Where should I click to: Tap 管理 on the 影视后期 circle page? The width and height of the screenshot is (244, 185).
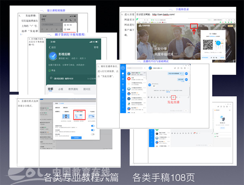(96, 47)
